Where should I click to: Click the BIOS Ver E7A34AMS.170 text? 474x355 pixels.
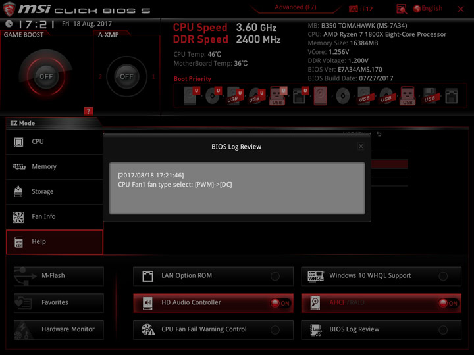tap(345, 70)
